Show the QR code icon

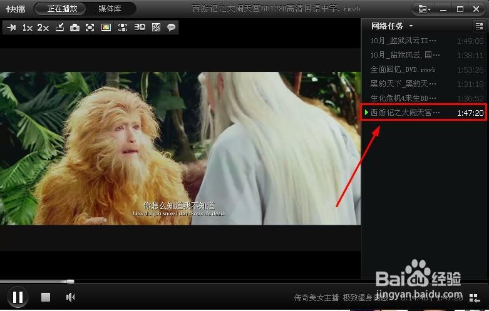tap(156, 28)
